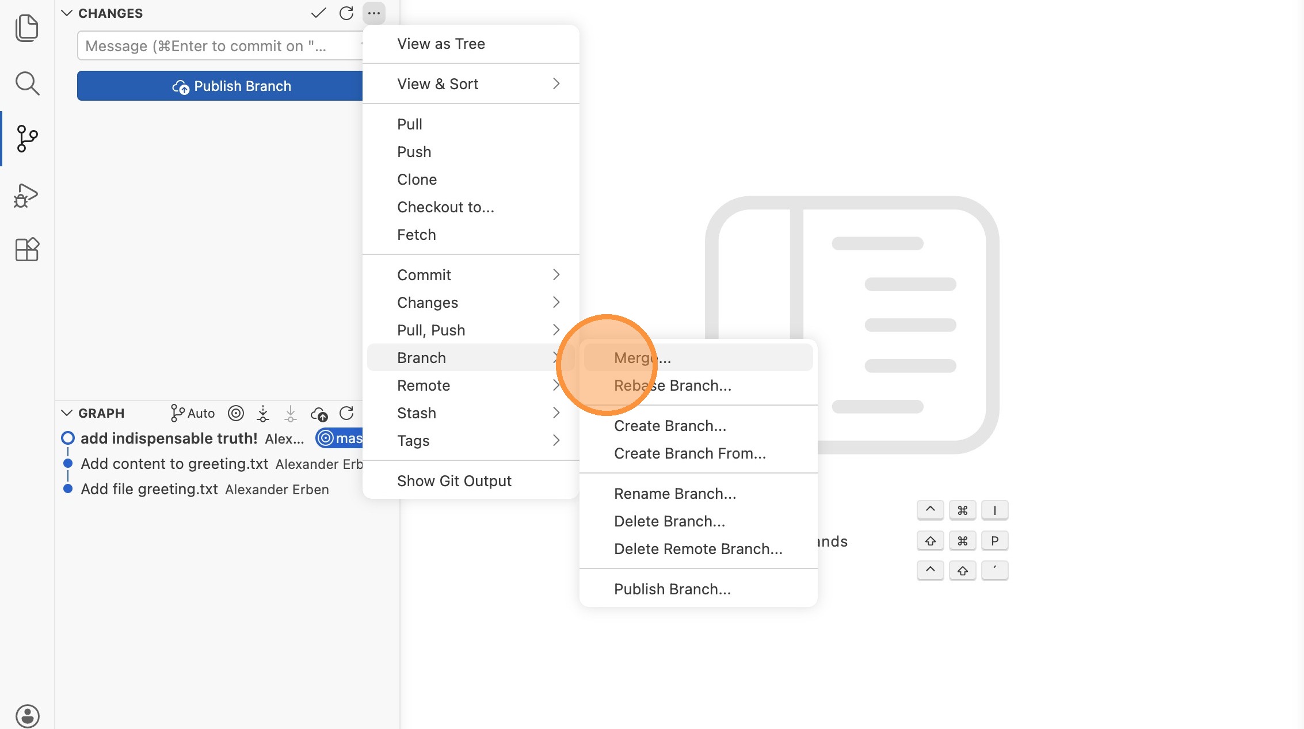This screenshot has width=1304, height=729.
Task: Click the graph publish cloud icon
Action: click(x=319, y=413)
